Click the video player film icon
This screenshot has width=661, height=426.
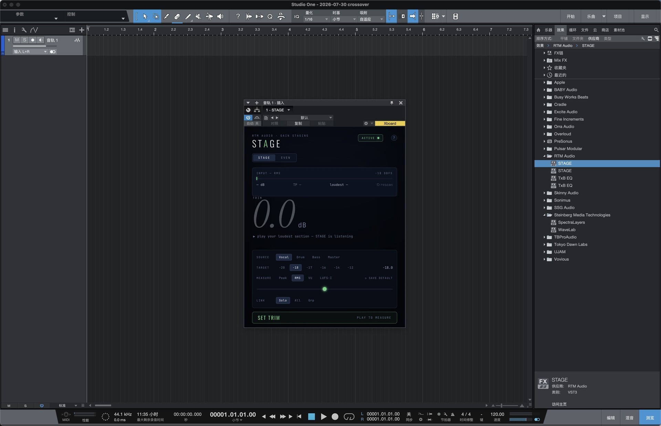pos(455,16)
